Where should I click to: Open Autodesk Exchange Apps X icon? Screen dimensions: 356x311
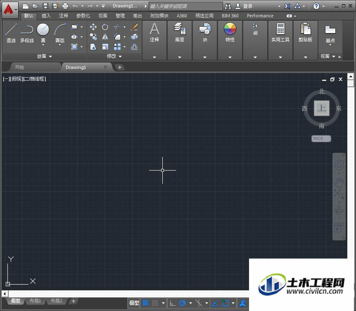tap(287, 6)
